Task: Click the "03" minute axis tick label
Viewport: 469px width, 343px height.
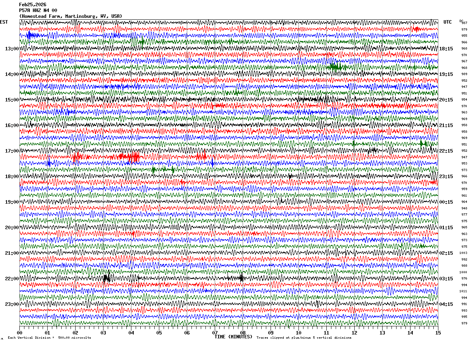Action: click(103, 333)
